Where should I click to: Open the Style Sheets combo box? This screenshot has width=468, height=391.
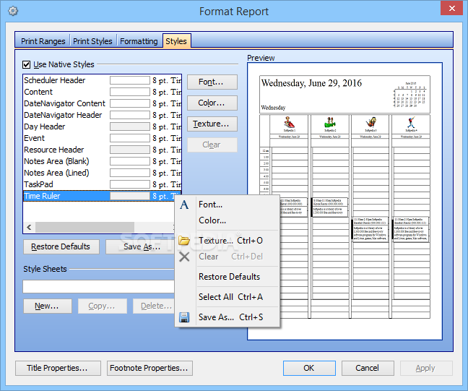coord(98,287)
